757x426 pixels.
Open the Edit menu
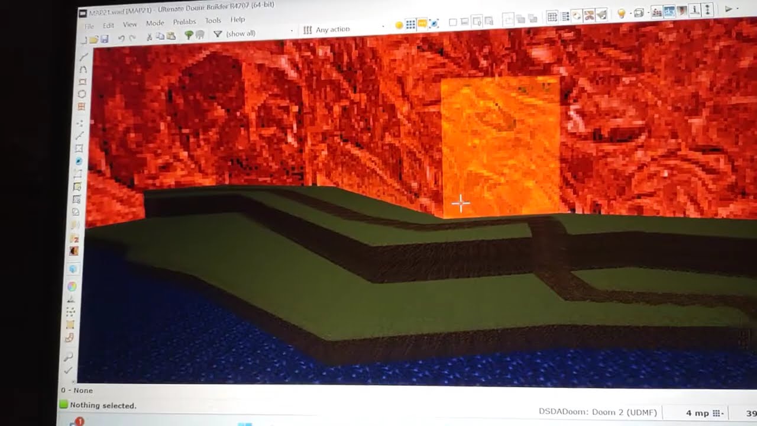click(108, 25)
